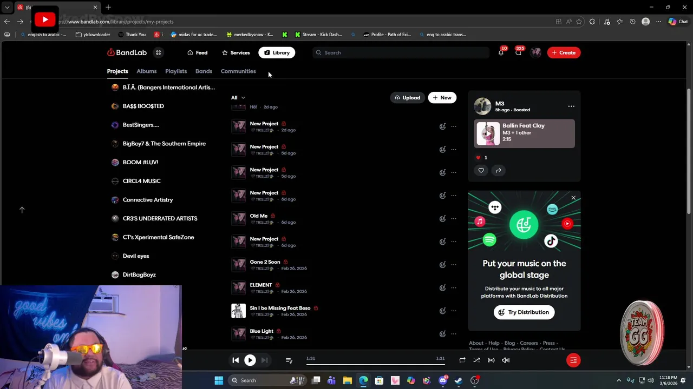Switch to Bands tab

[204, 71]
